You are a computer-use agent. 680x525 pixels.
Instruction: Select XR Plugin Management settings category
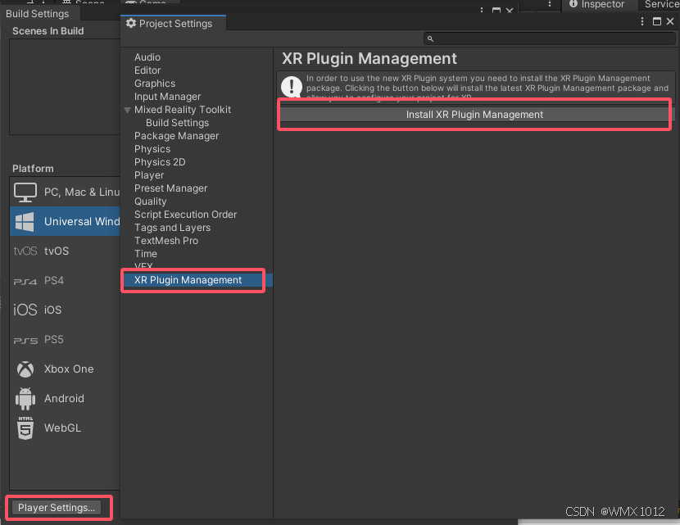(x=188, y=280)
